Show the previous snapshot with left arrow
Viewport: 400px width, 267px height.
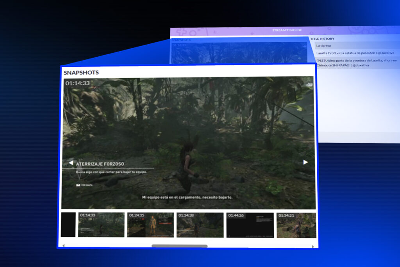tap(71, 163)
